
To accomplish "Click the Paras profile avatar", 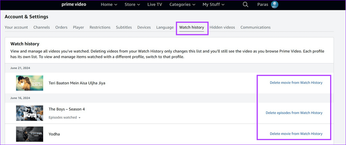I will (x=274, y=5).
